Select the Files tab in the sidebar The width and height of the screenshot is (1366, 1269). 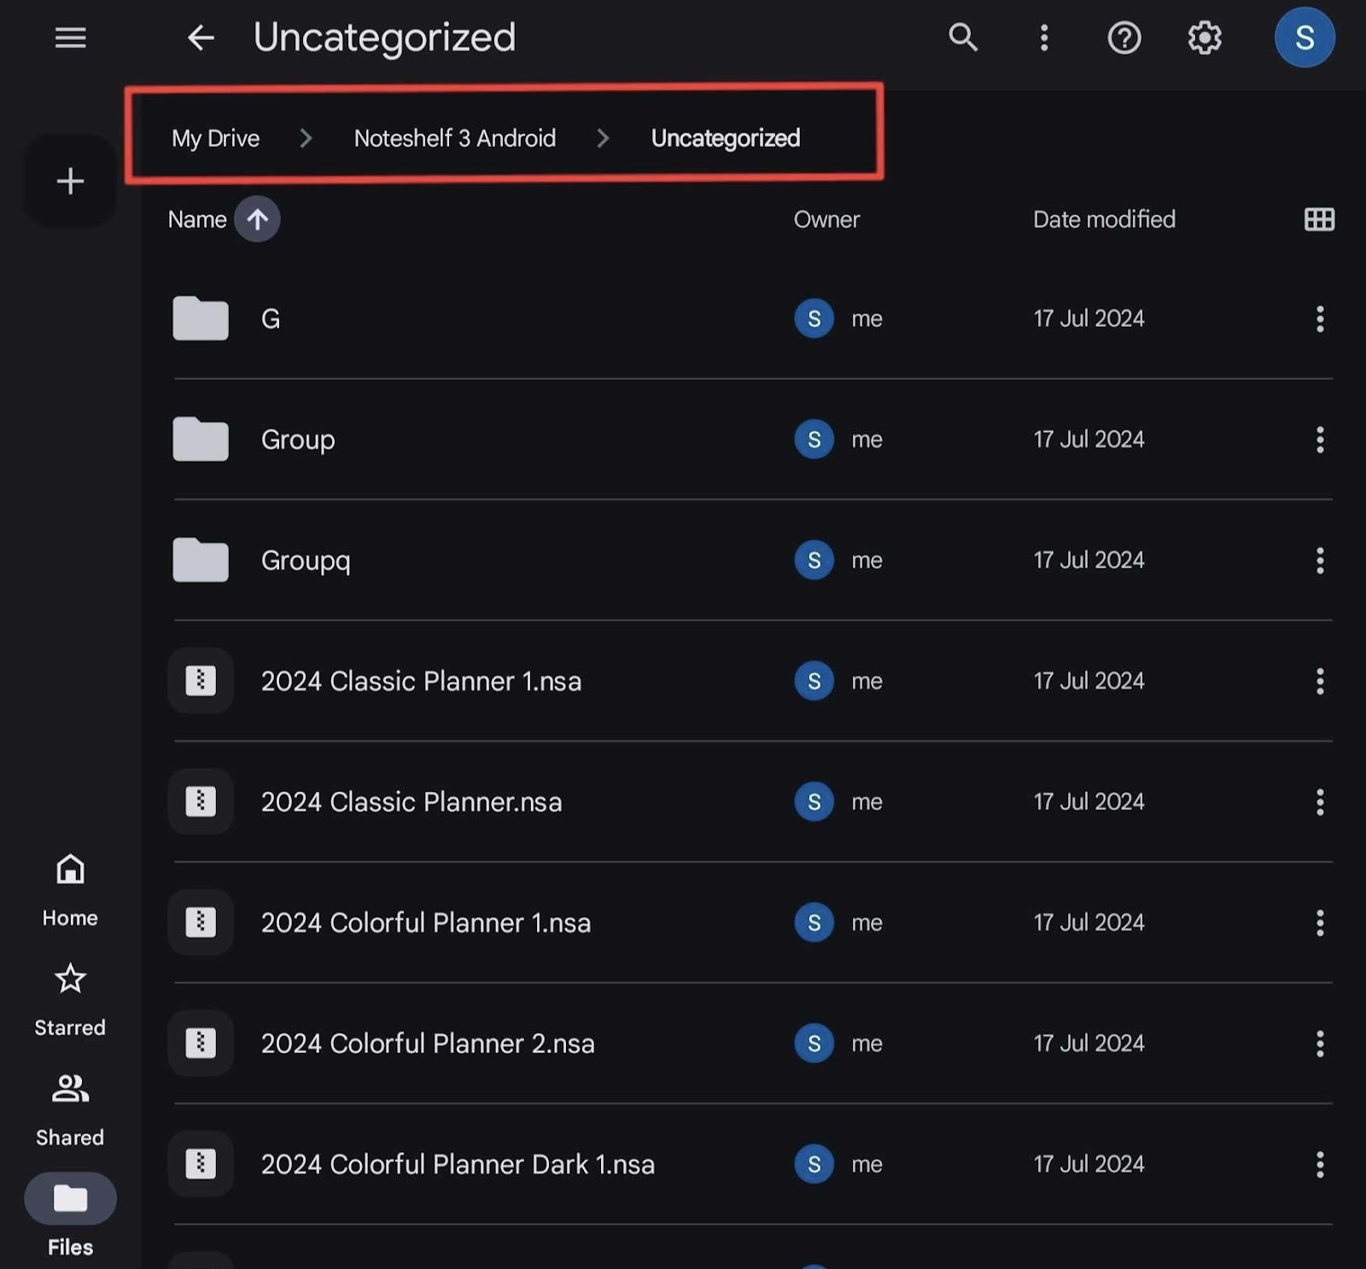coord(70,1215)
